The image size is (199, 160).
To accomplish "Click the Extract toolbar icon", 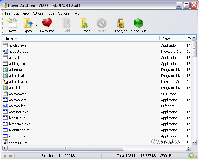I will pos(84,23).
